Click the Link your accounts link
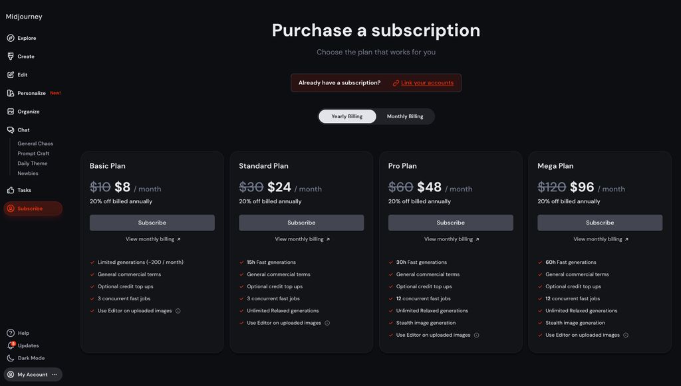Screen dimensions: 681x386 point(427,83)
